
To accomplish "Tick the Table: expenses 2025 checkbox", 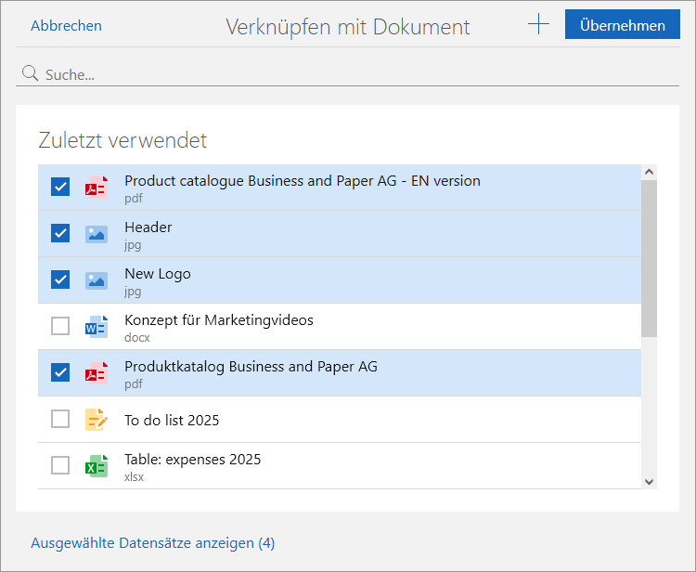I will click(x=60, y=466).
